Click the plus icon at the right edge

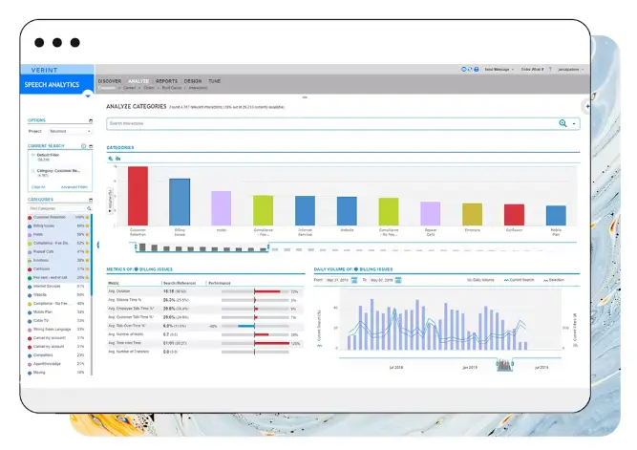click(x=587, y=106)
